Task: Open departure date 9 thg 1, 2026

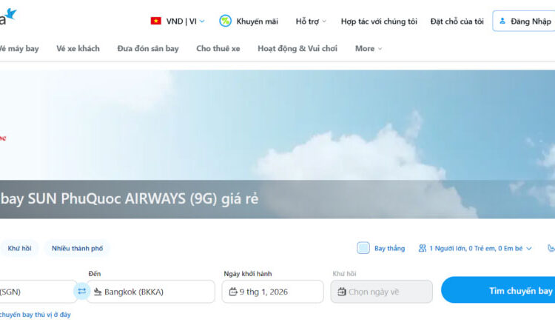Action: pos(272,292)
